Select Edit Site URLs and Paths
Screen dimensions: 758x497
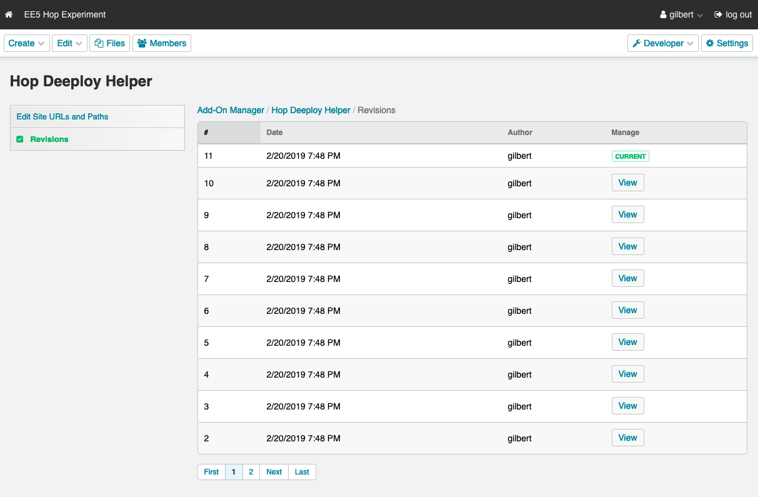coord(97,116)
